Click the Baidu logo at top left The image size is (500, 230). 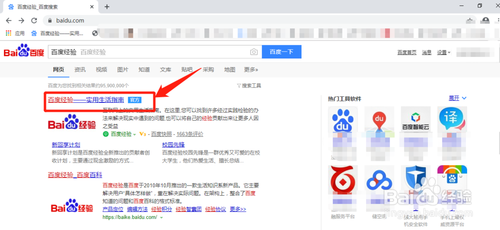click(x=24, y=51)
